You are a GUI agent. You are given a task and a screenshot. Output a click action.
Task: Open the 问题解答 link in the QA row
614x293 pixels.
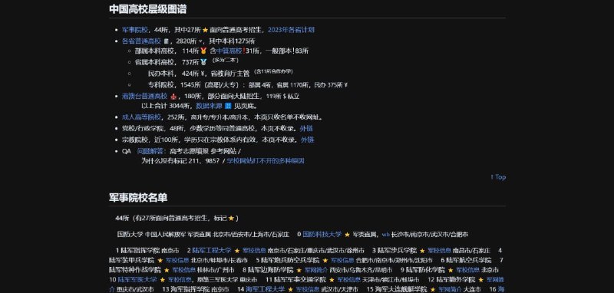tap(151, 151)
